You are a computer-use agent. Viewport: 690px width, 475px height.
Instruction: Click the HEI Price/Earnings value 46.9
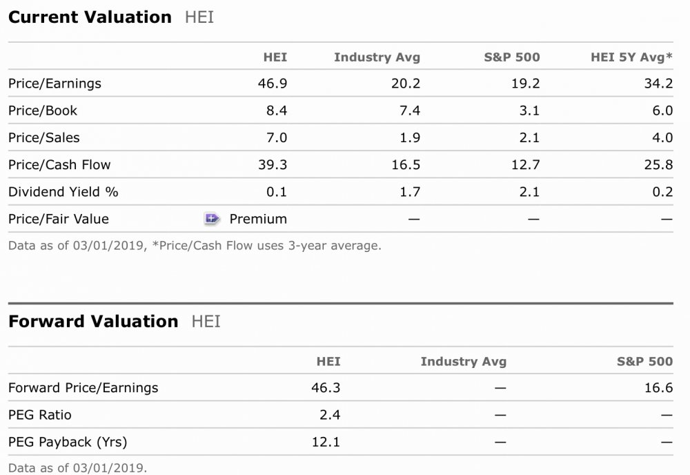point(276,84)
